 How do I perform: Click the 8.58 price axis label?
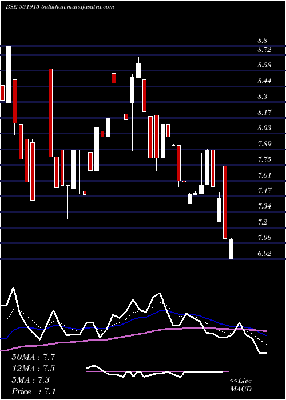pyautogui.click(x=264, y=65)
